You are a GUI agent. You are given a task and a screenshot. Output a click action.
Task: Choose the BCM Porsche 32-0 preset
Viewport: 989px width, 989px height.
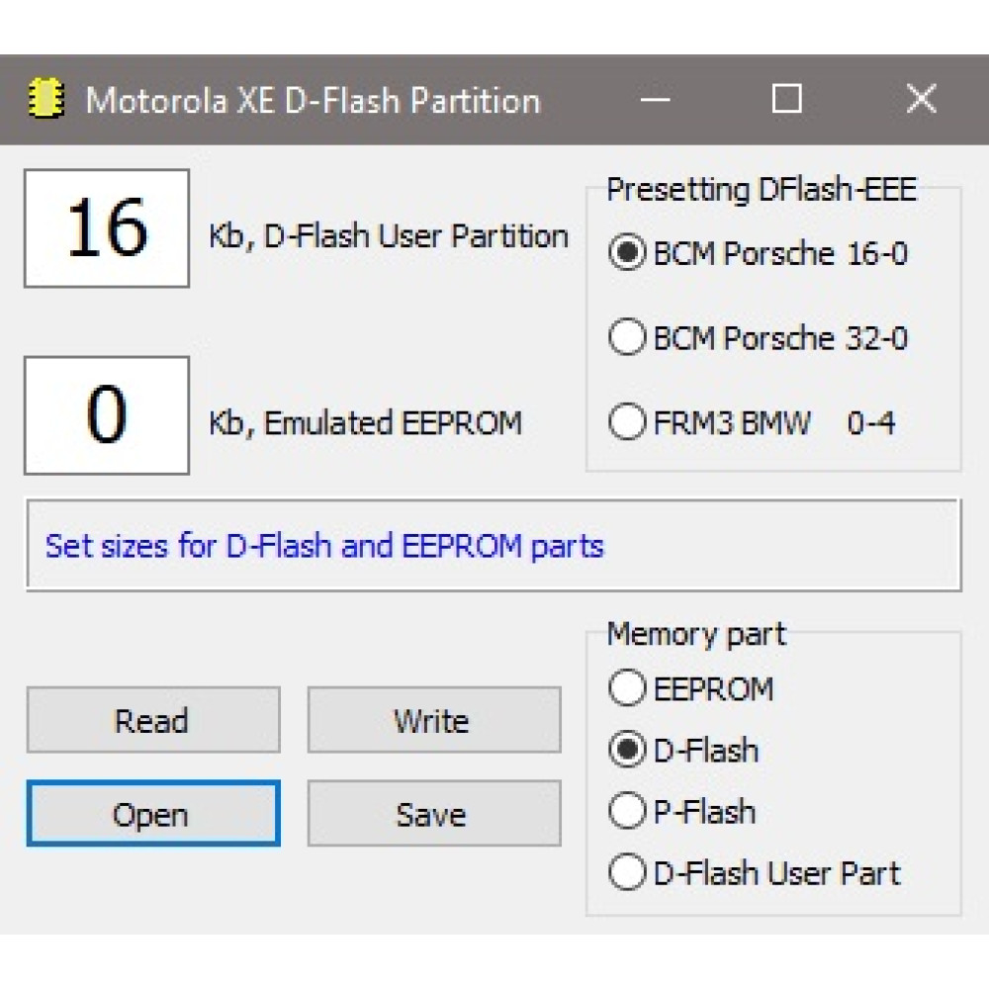[x=757, y=337]
